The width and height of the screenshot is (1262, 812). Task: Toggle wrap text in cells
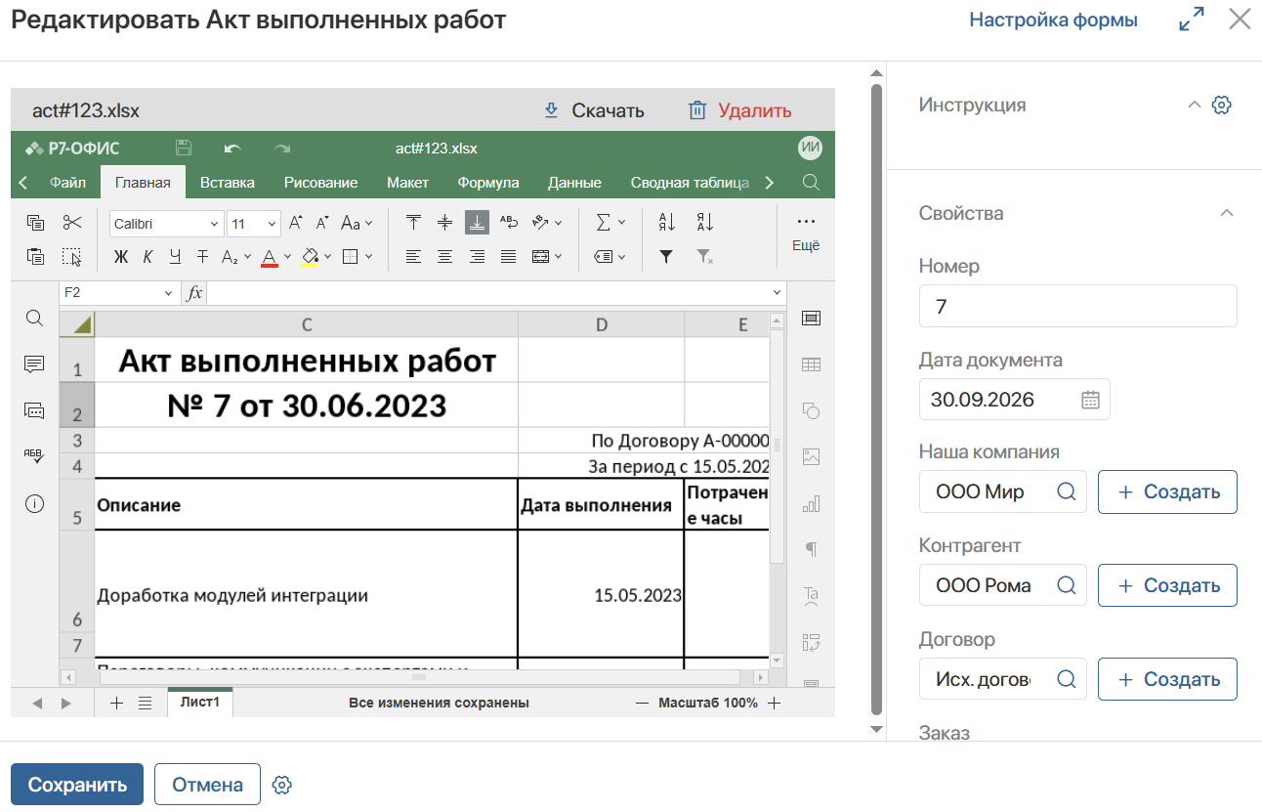tap(508, 223)
